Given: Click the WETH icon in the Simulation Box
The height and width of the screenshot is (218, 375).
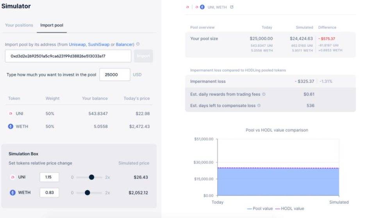Looking at the screenshot, I should click(12, 192).
